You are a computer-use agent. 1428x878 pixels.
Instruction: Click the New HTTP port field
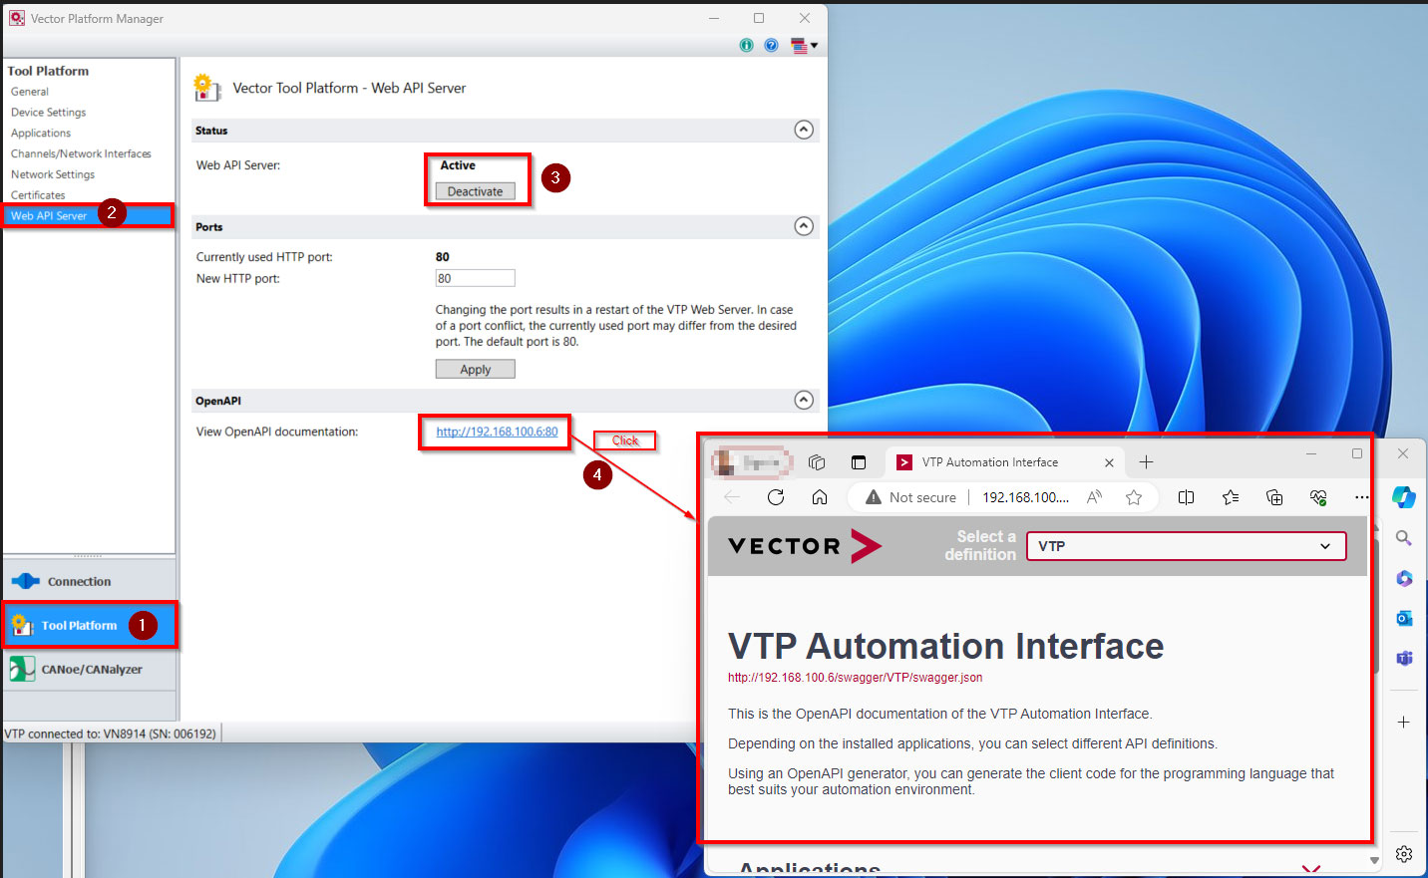pyautogui.click(x=475, y=279)
